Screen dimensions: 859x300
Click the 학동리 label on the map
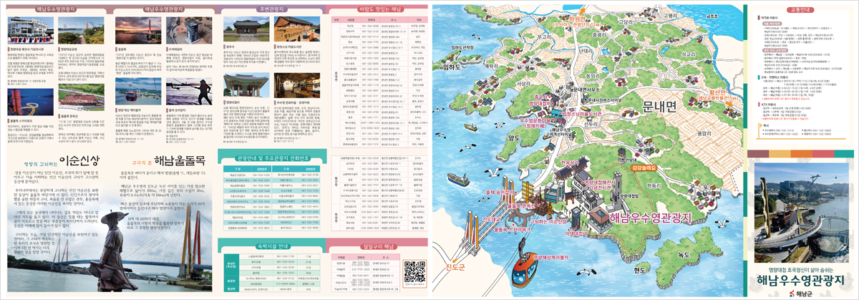(654, 186)
